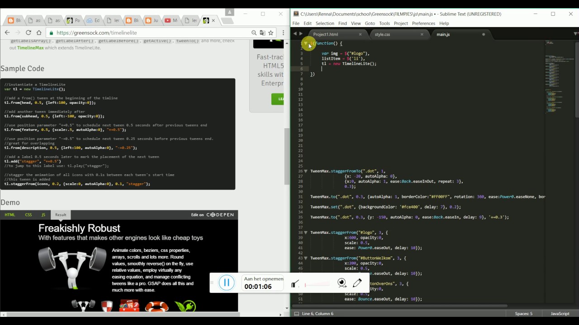579x325 pixels.
Task: Open the TimelineMax link
Action: [30, 47]
